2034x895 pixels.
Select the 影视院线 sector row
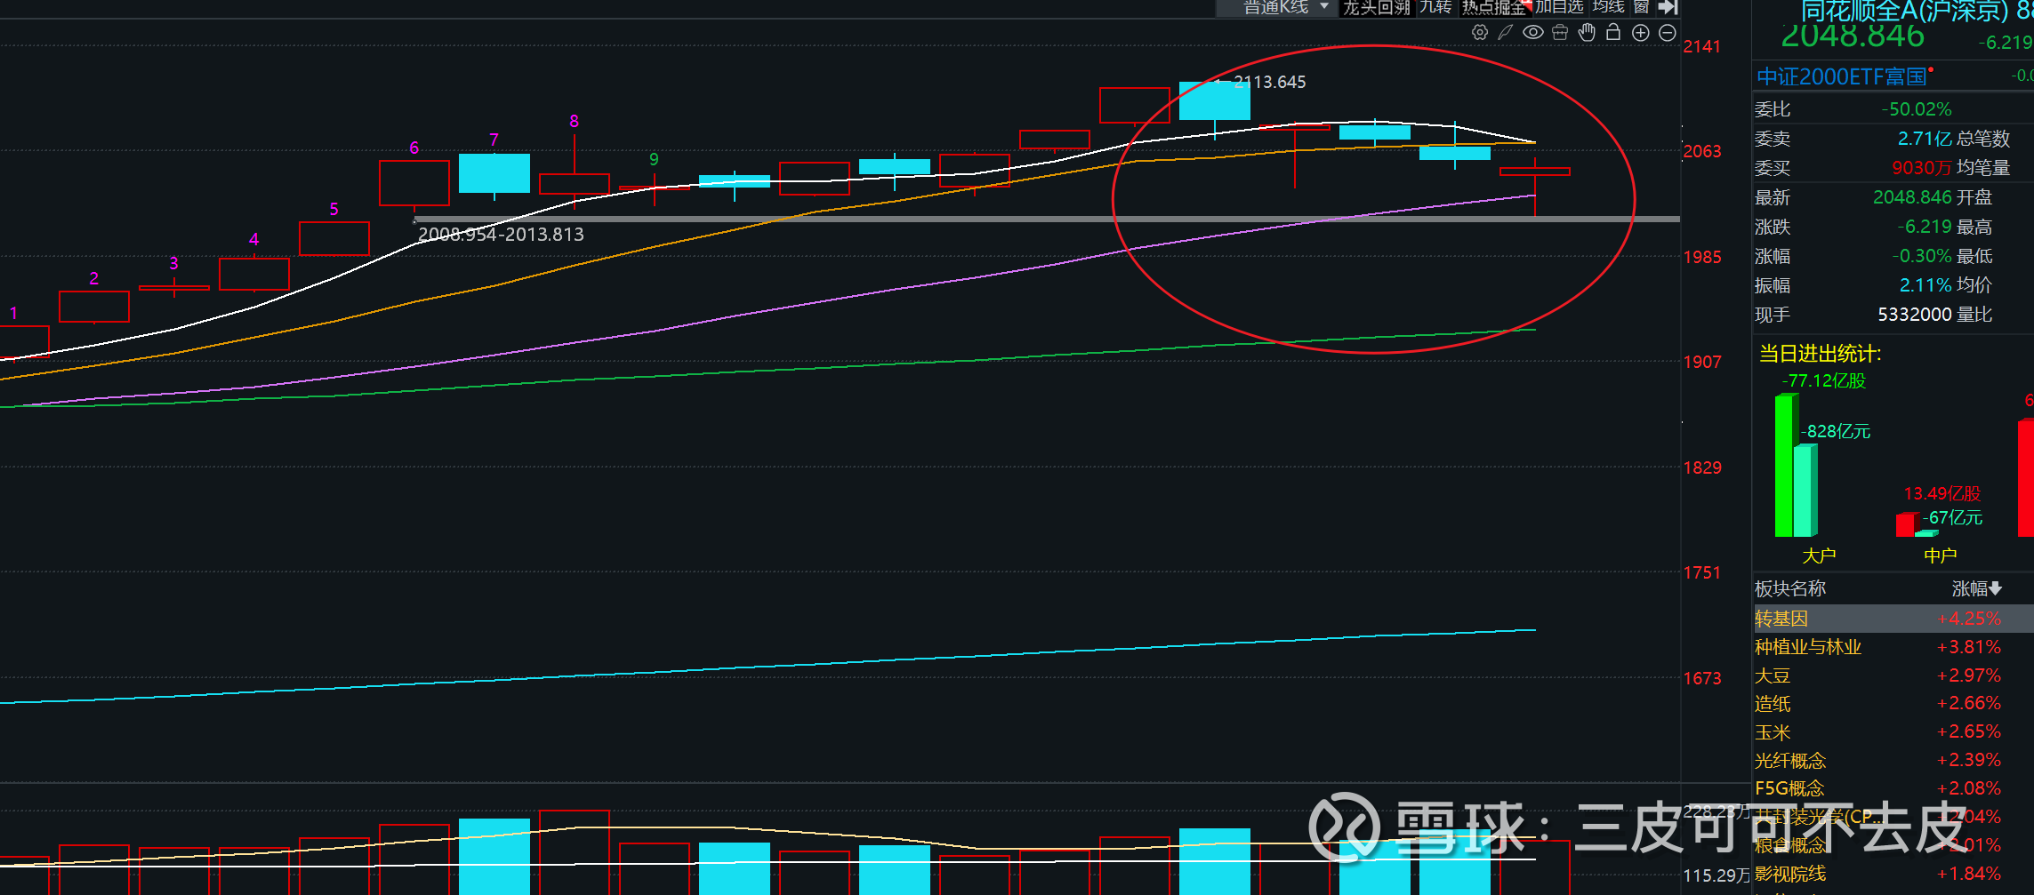tap(1893, 874)
